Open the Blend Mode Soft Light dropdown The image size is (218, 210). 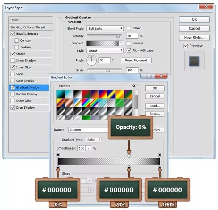(x=105, y=28)
